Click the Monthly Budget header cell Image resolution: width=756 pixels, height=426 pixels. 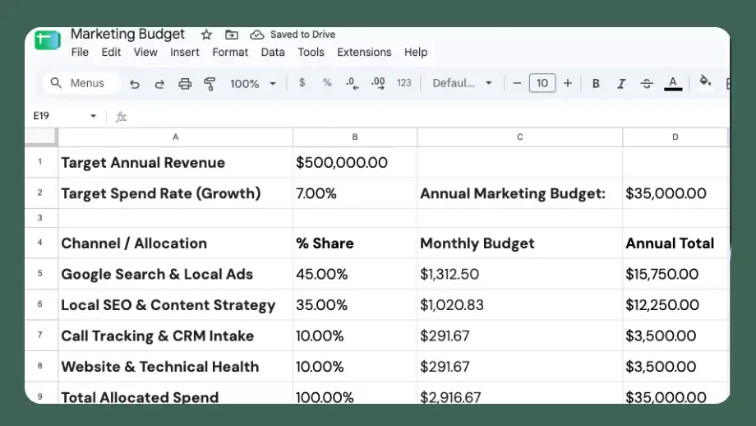[x=519, y=243]
